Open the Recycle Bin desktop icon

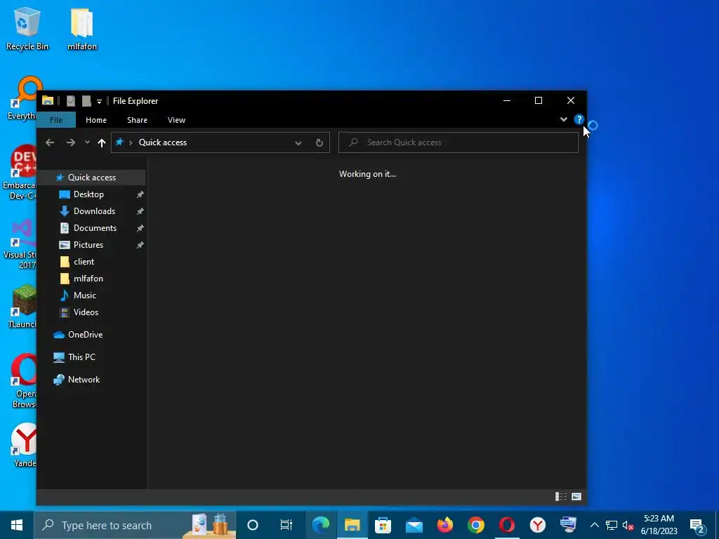point(27,29)
